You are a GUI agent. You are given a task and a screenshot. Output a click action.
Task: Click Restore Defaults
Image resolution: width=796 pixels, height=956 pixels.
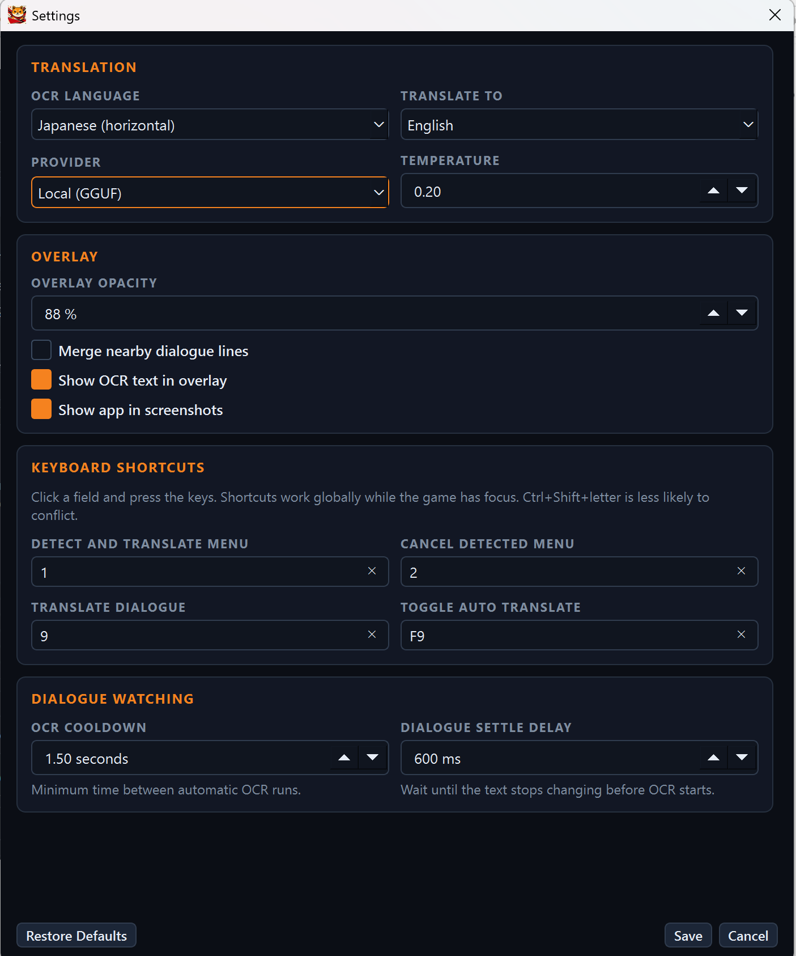(x=76, y=936)
